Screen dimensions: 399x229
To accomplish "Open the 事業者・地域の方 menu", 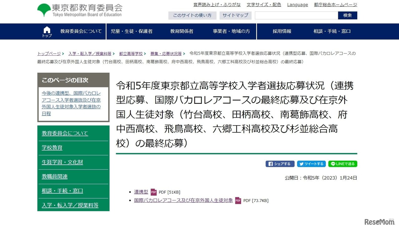I will [x=232, y=31].
